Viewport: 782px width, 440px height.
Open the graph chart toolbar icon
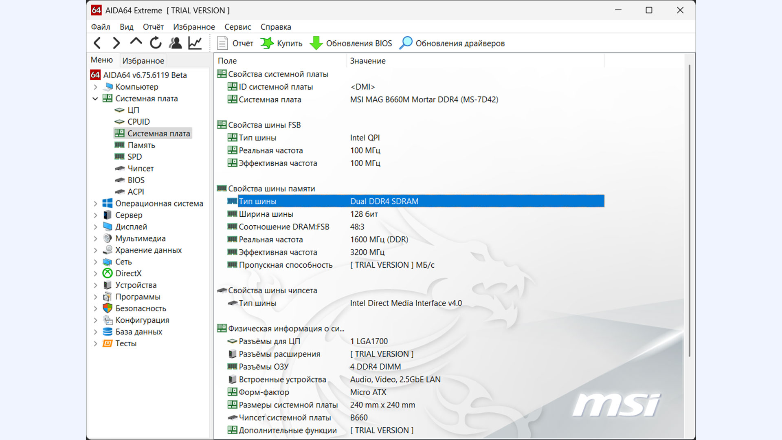[195, 43]
